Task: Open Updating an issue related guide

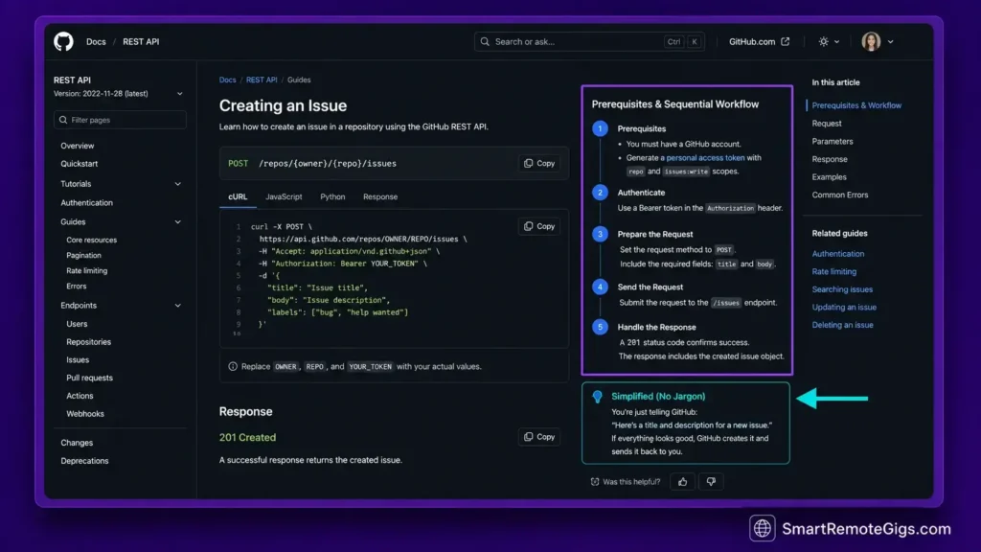Action: [844, 308]
